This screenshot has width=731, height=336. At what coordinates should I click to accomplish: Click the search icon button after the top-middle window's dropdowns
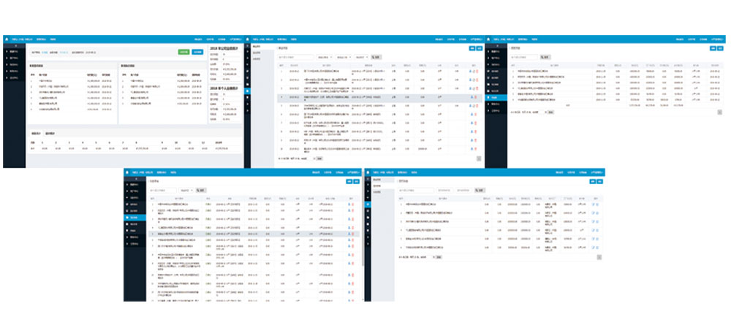coord(376,56)
